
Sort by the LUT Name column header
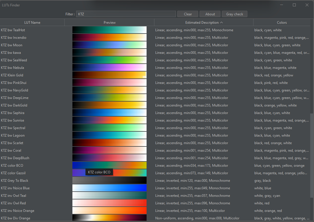32,22
